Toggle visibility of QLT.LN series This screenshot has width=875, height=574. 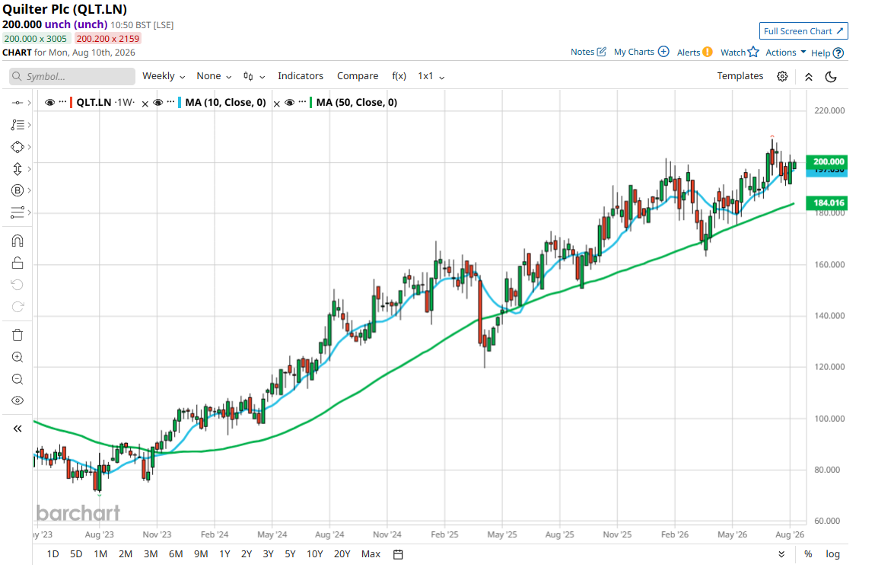click(49, 103)
